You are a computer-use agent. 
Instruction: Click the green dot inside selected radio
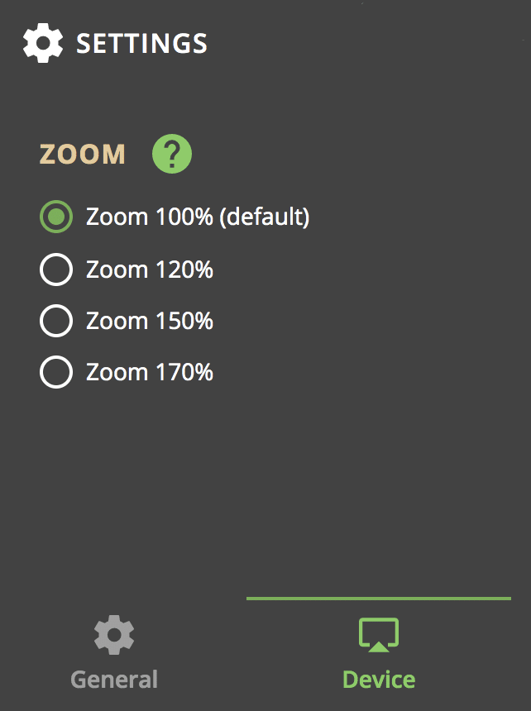click(56, 217)
